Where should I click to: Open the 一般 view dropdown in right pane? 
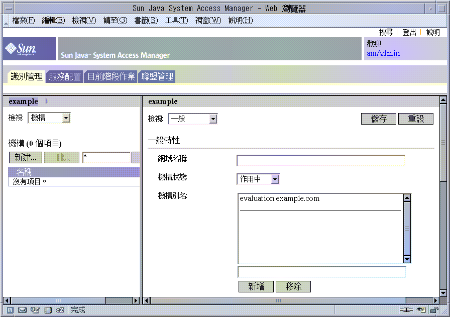[192, 119]
